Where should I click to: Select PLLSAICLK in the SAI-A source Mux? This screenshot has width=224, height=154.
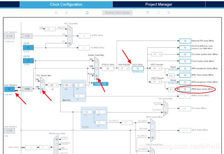click(152, 137)
